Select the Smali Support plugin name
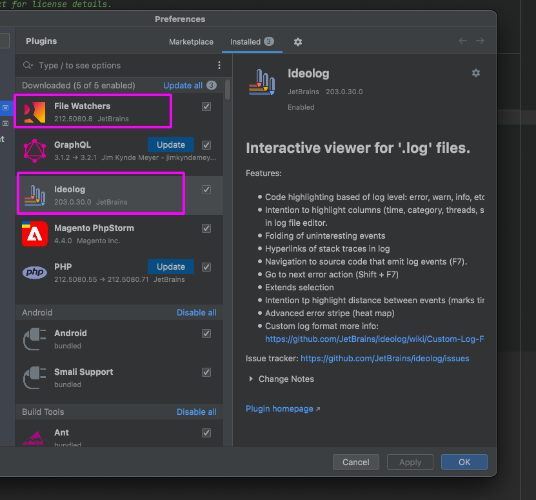This screenshot has height=500, width=536. pos(84,372)
